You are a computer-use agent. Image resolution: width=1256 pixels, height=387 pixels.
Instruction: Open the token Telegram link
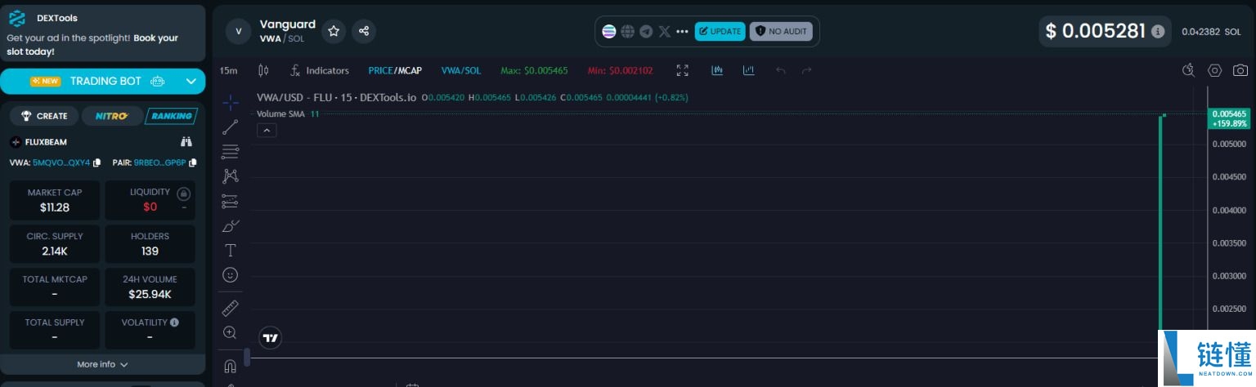(646, 32)
